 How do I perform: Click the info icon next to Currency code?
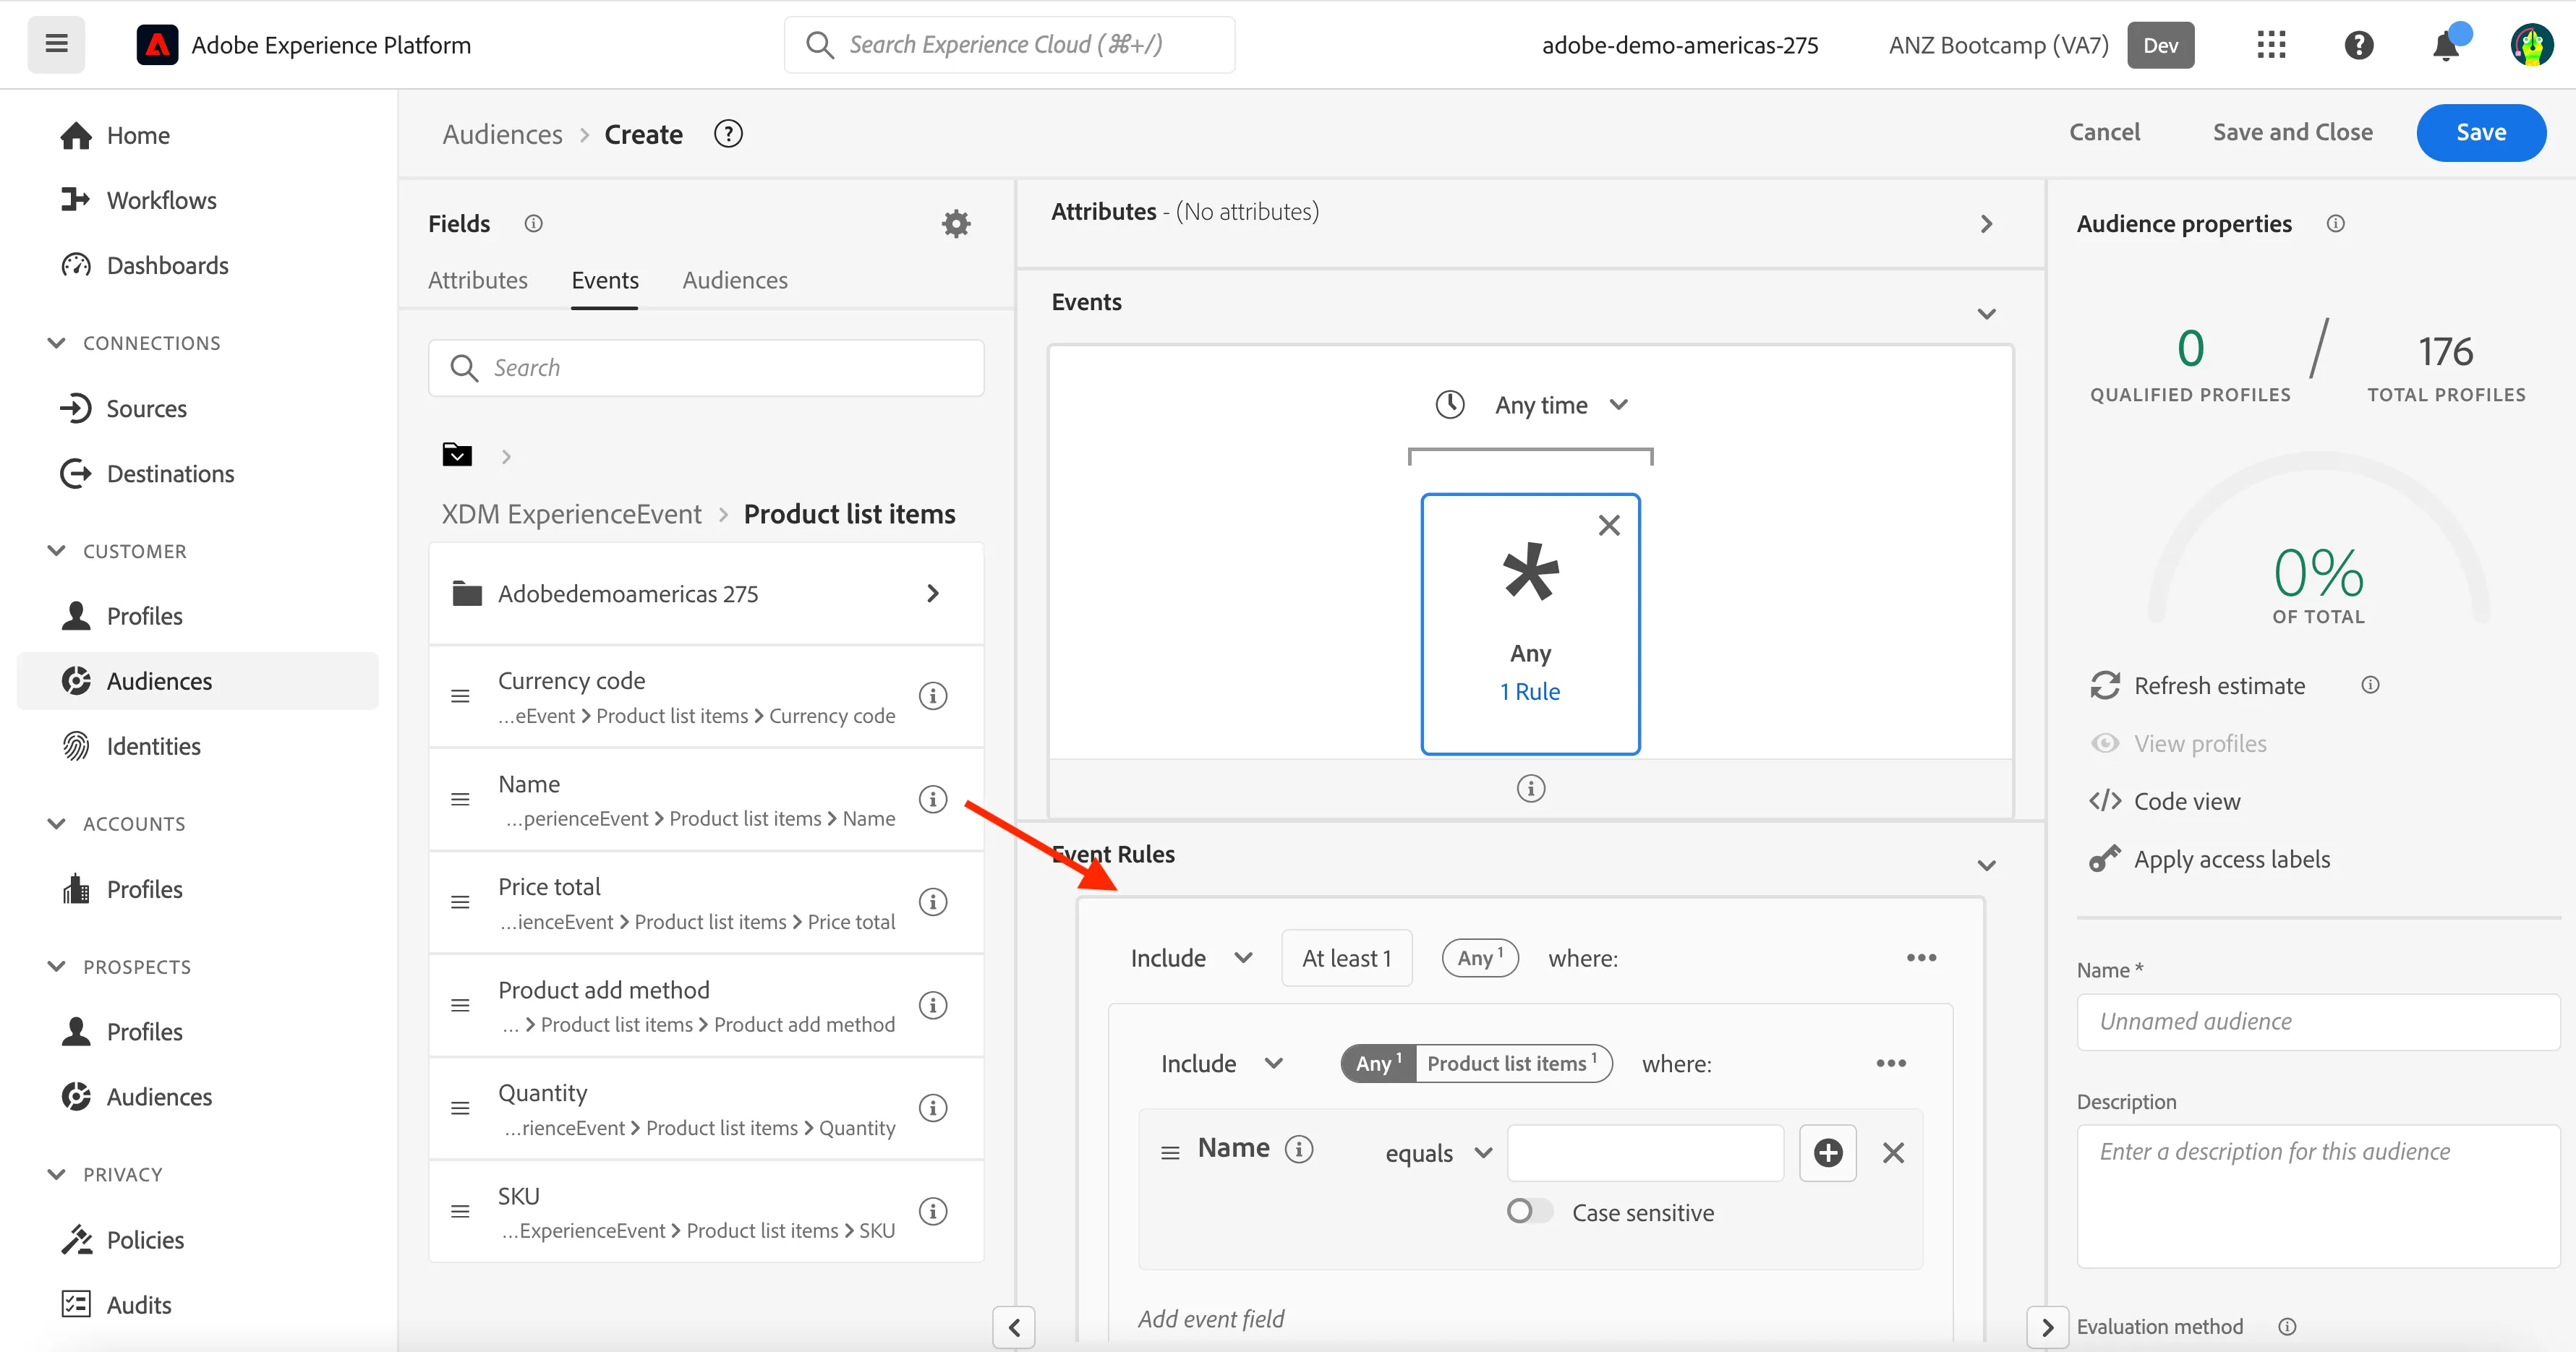coord(932,696)
